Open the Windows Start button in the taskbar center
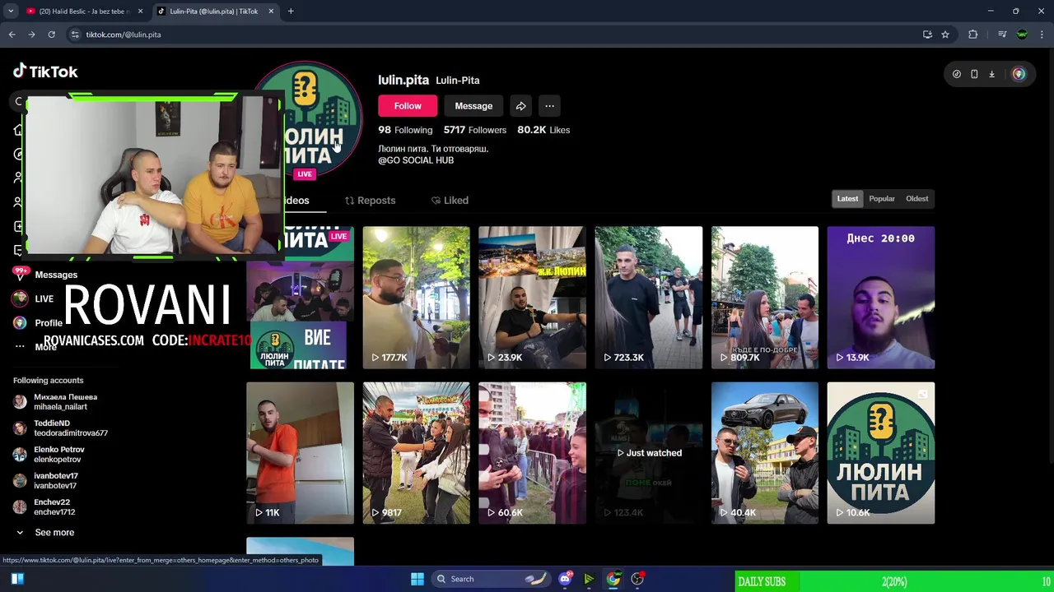This screenshot has width=1054, height=592. [417, 579]
